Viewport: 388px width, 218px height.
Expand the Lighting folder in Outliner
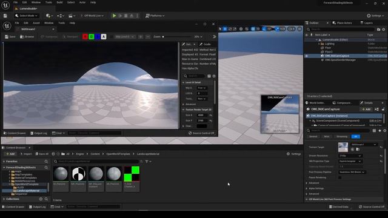coord(319,44)
